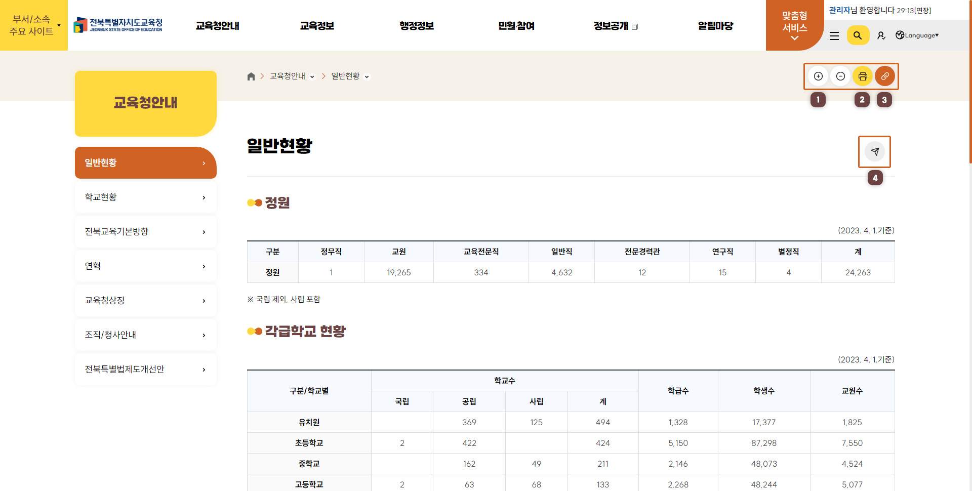This screenshot has width=972, height=491.
Task: Open the 알림마당 top menu
Action: [x=715, y=26]
